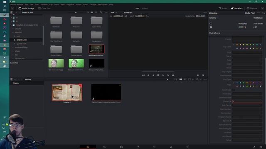The image size is (266, 149).
Task: Switch media pool to thumbnail view
Action: click(x=180, y=79)
